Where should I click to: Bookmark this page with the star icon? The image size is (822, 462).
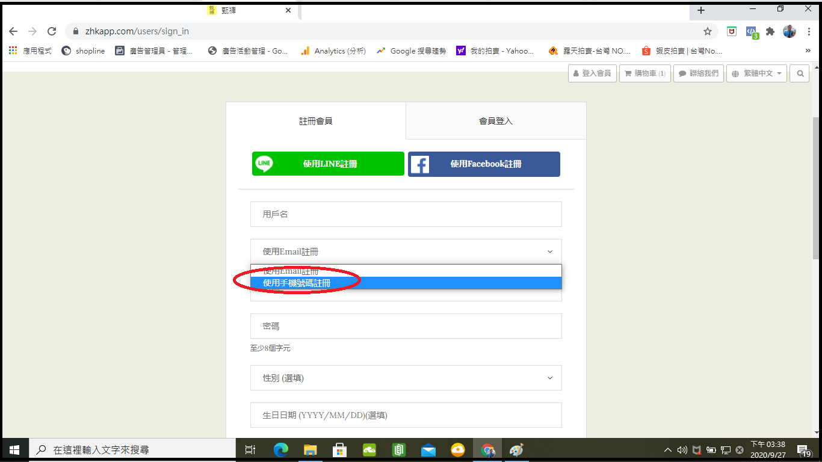click(708, 31)
